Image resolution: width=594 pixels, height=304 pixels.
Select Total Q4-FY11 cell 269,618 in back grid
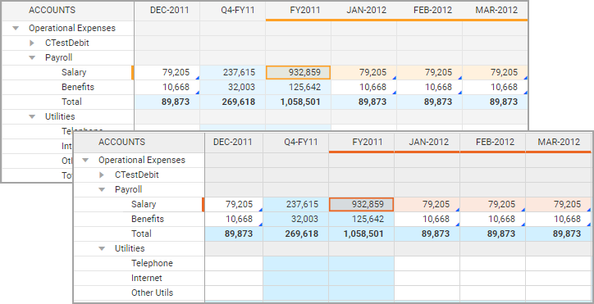coord(233,102)
